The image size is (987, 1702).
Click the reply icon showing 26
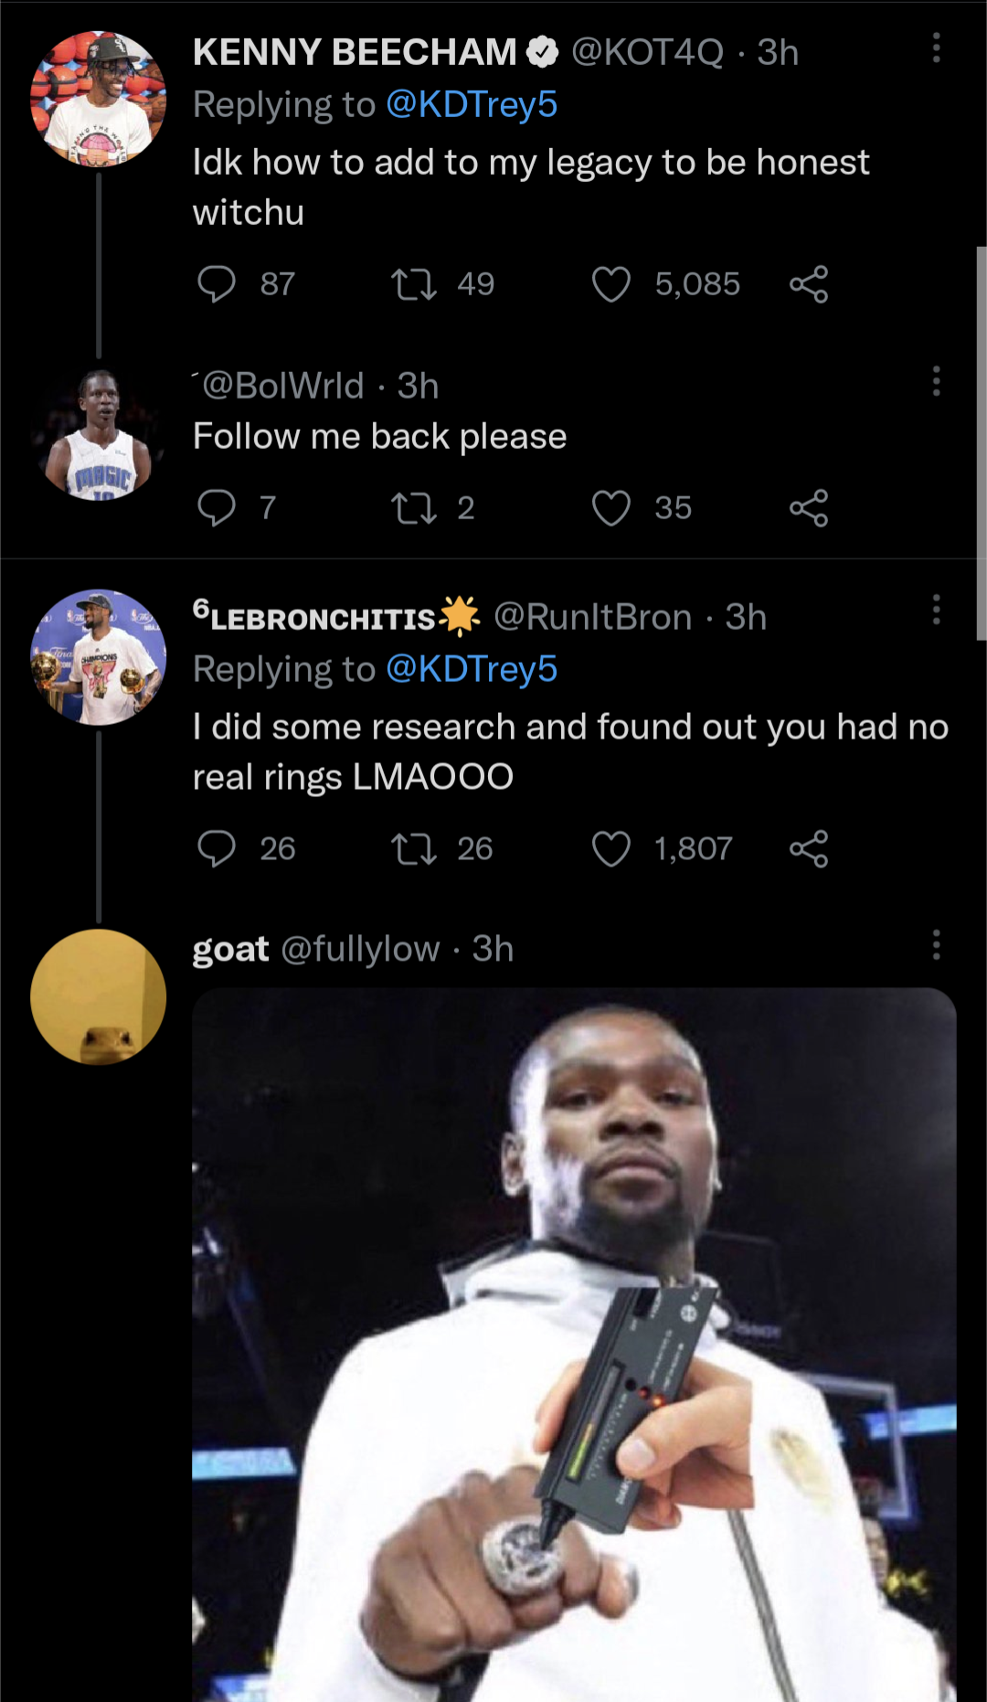[217, 848]
